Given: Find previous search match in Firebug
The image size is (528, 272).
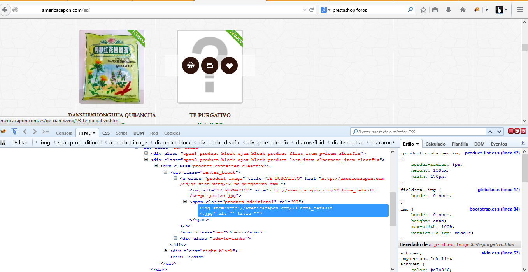Looking at the screenshot, I should coord(491,132).
